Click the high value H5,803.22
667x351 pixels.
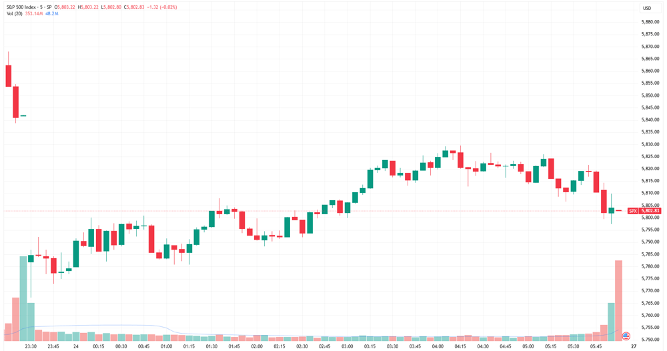coord(88,7)
